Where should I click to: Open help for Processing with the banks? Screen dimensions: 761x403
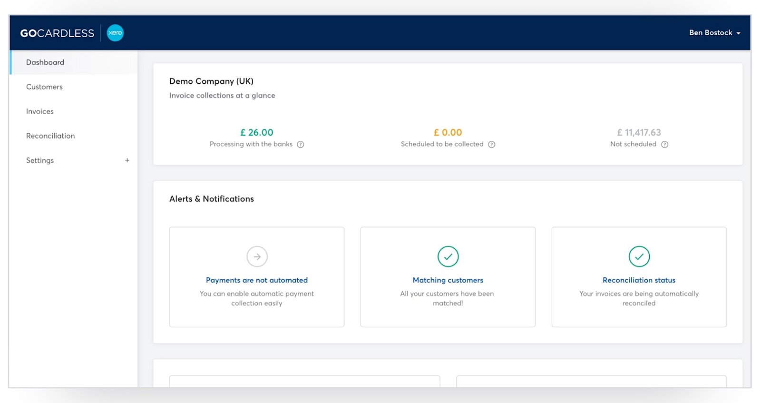(x=301, y=145)
